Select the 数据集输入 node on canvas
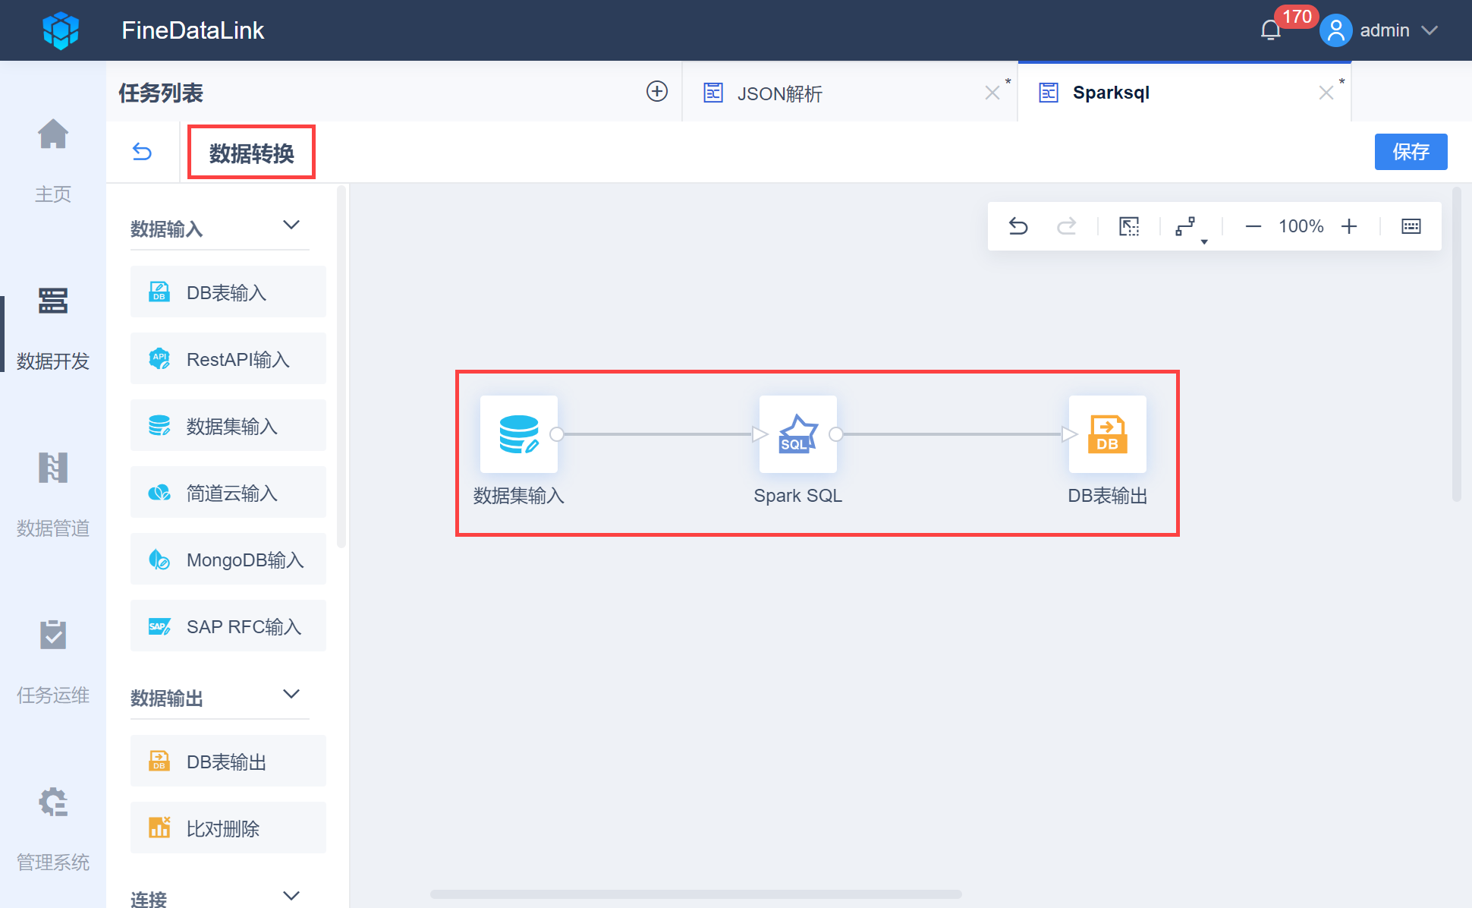Screen dimensions: 1472x908 [519, 434]
